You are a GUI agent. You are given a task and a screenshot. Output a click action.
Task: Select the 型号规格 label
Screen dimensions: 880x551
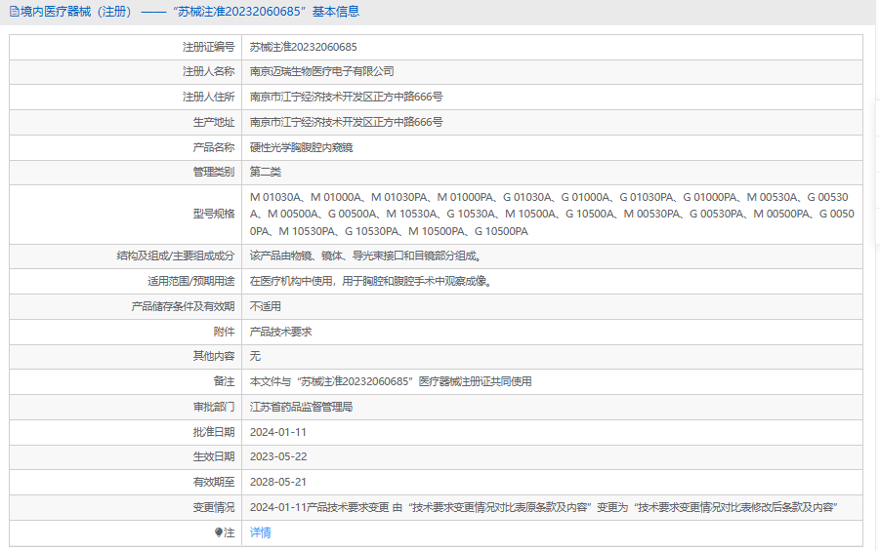pos(214,214)
